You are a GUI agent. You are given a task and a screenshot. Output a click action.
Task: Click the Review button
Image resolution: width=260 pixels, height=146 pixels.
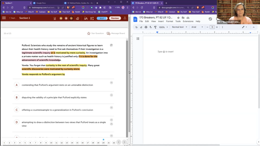pos(115,18)
